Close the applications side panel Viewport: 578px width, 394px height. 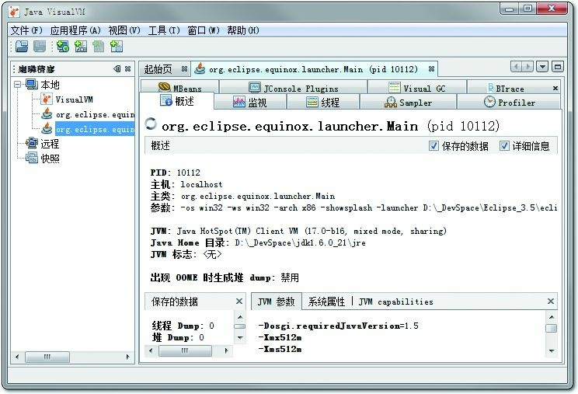(x=127, y=68)
